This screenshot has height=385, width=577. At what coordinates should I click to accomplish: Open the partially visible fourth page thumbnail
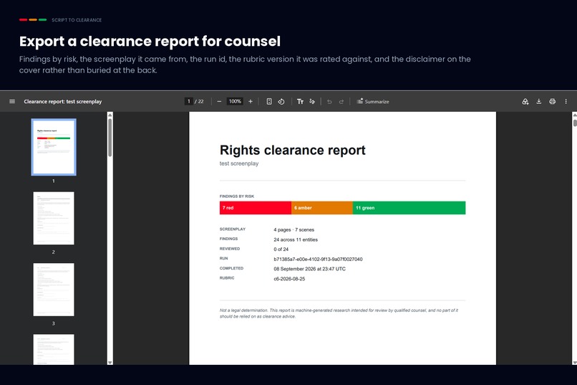pyautogui.click(x=54, y=349)
